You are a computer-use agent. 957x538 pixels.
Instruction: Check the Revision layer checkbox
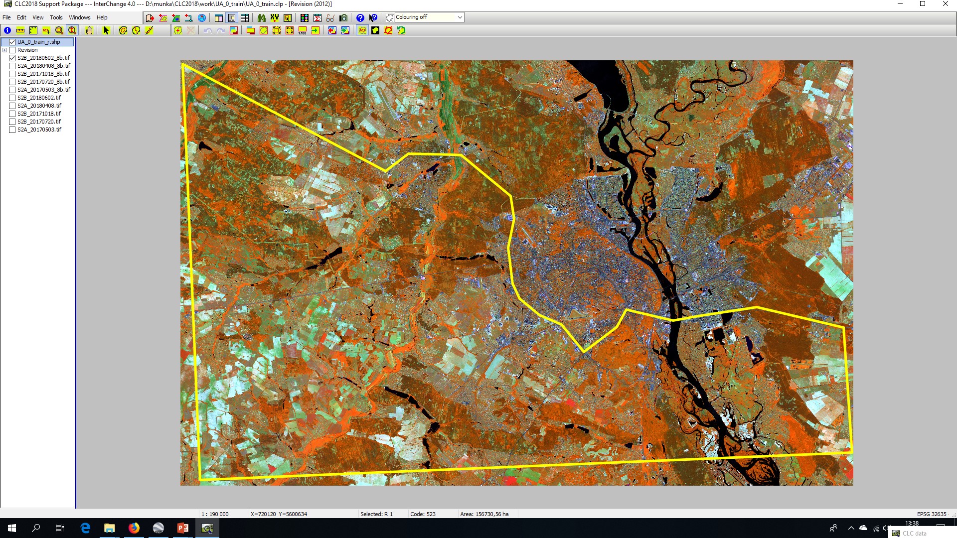pyautogui.click(x=12, y=50)
